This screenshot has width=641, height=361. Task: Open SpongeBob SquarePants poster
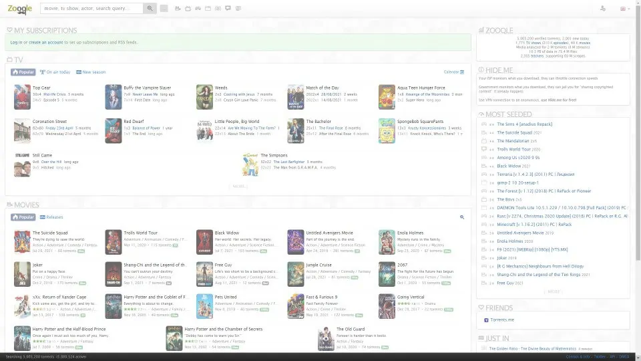coord(387,131)
